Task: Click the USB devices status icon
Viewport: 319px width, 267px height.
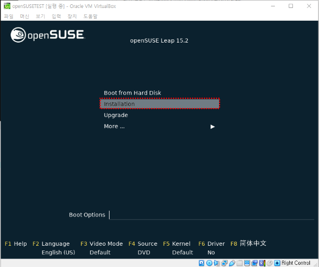Action: (232, 263)
